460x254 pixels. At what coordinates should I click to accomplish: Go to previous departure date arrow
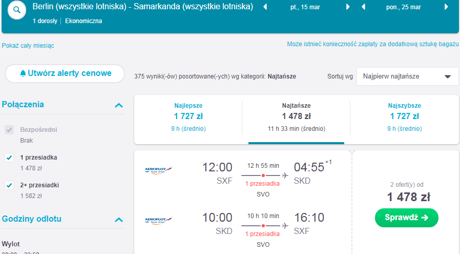[265, 7]
